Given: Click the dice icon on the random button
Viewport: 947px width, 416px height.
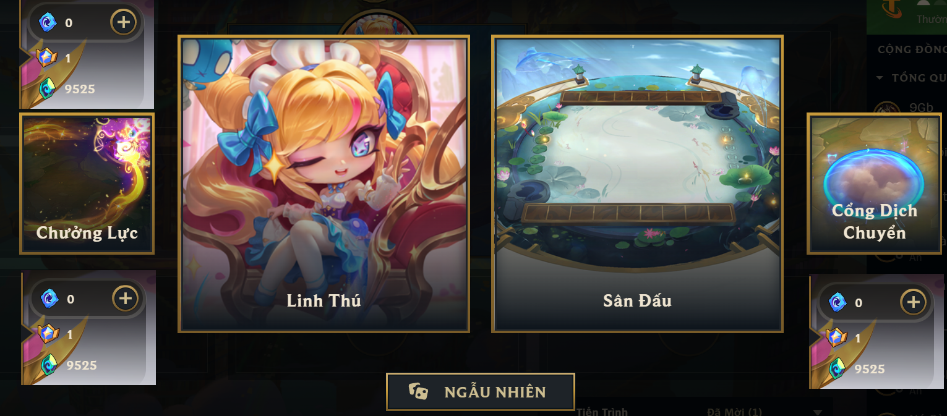Looking at the screenshot, I should [x=418, y=391].
